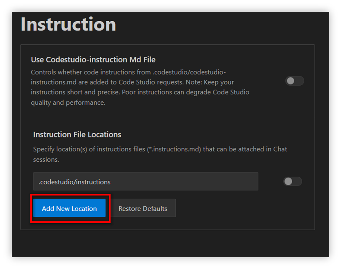Screen dimensions: 341x269
Task: Click the Use Codestudio-instruction Md File label
Action: tap(93, 60)
